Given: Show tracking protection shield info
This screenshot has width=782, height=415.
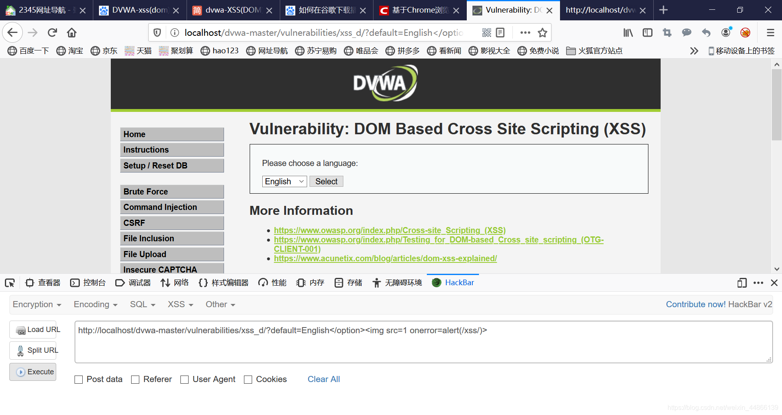Looking at the screenshot, I should [x=157, y=33].
